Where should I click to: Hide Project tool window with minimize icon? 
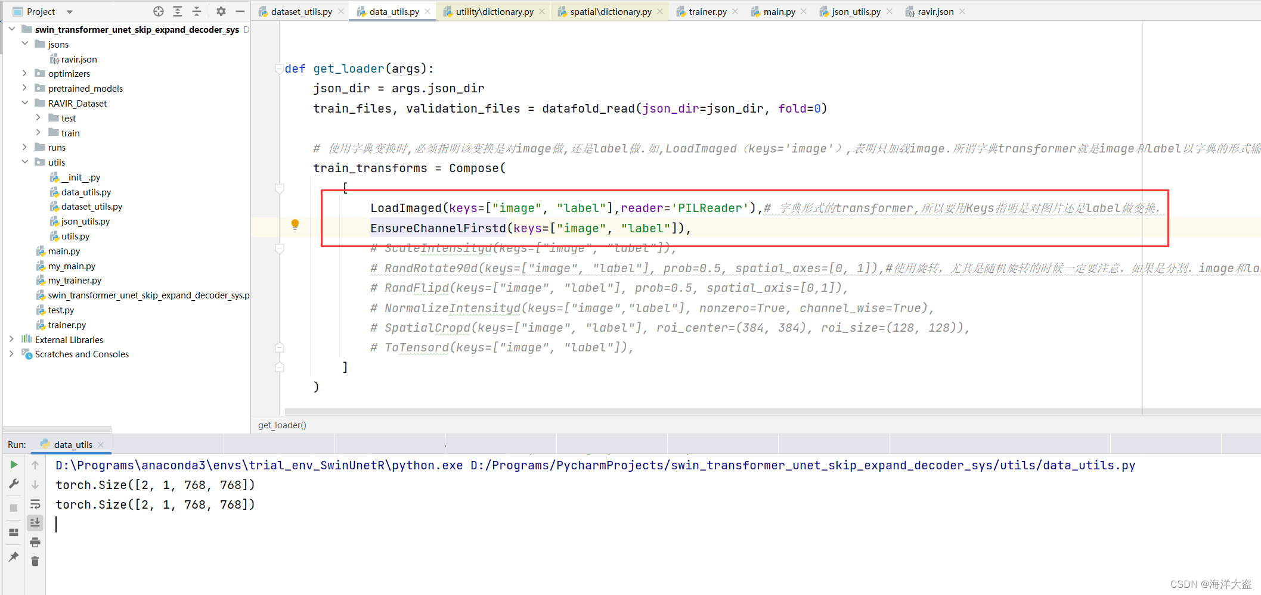pos(240,11)
